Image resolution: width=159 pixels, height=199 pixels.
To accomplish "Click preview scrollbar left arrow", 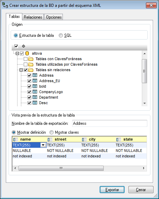I will 15,168.
